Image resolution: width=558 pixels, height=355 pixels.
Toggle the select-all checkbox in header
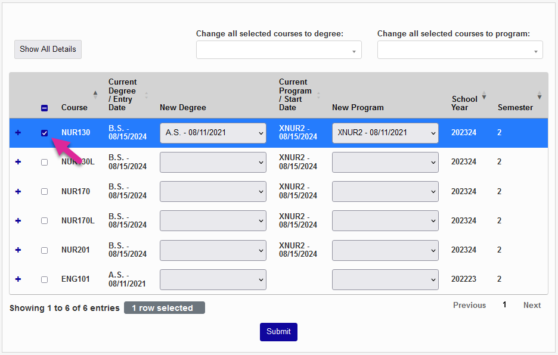point(44,108)
